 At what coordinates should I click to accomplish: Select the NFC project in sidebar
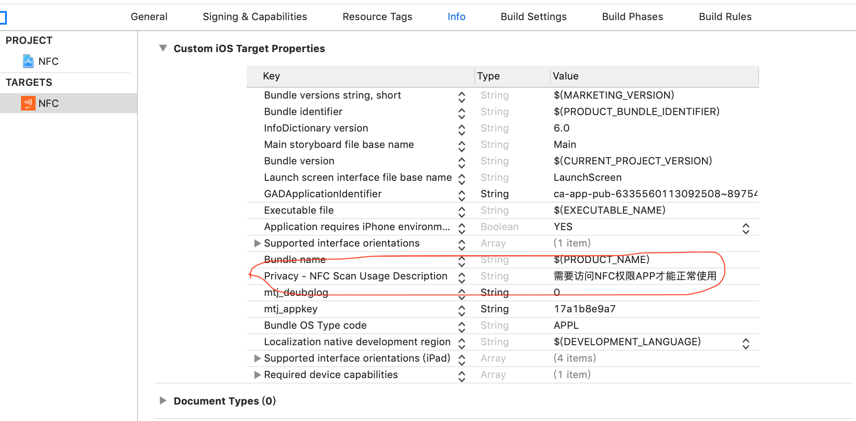pos(48,61)
